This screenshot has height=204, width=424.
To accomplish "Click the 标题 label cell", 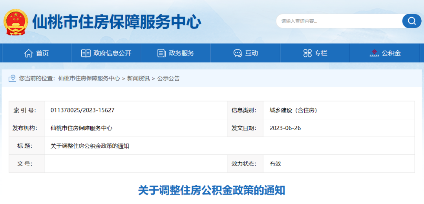I will 27,146.
